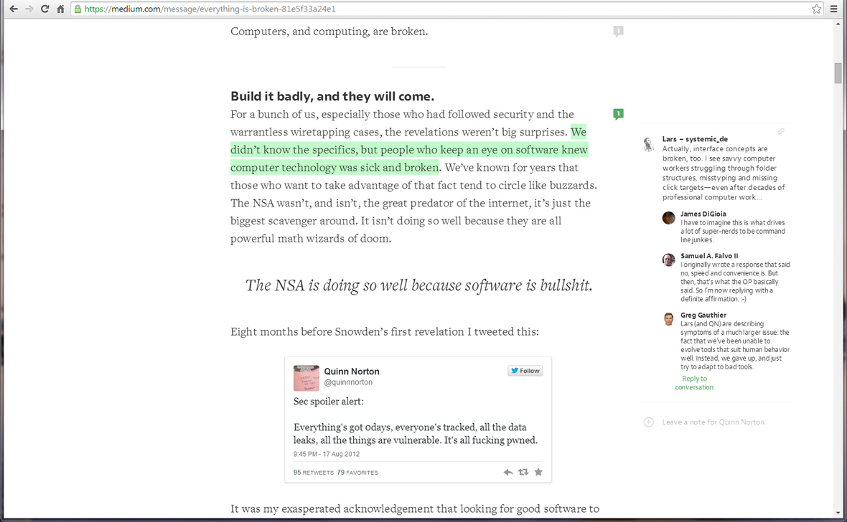Open the Chrome hamburger menu
This screenshot has width=847, height=522.
pyautogui.click(x=834, y=9)
